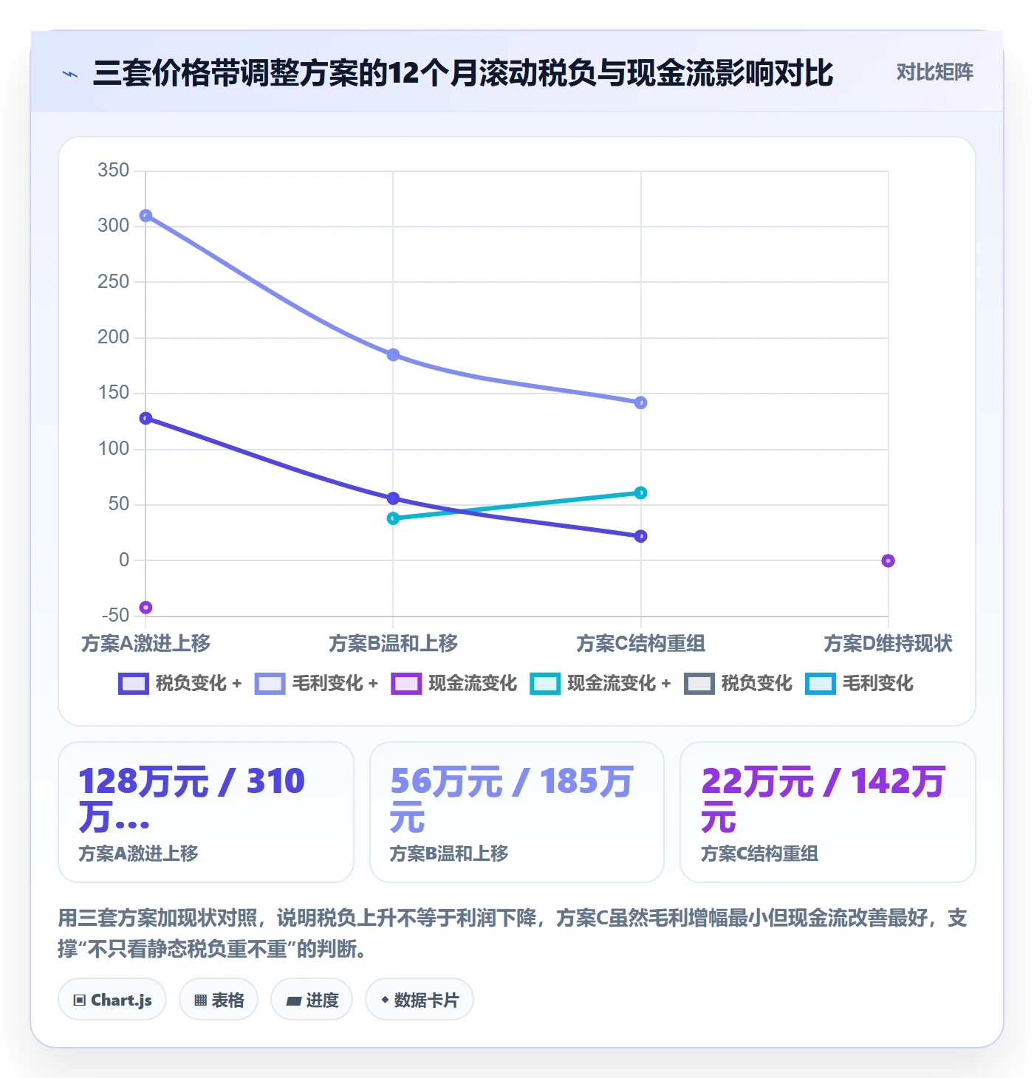Click 方案C结构重组 caption in the third stat card
Image resolution: width=1034 pixels, height=1078 pixels.
759,854
